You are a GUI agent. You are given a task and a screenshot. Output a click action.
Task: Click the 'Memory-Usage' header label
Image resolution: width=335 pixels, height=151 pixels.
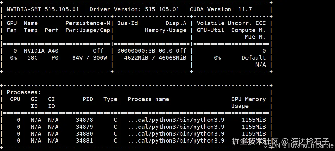tap(166, 30)
